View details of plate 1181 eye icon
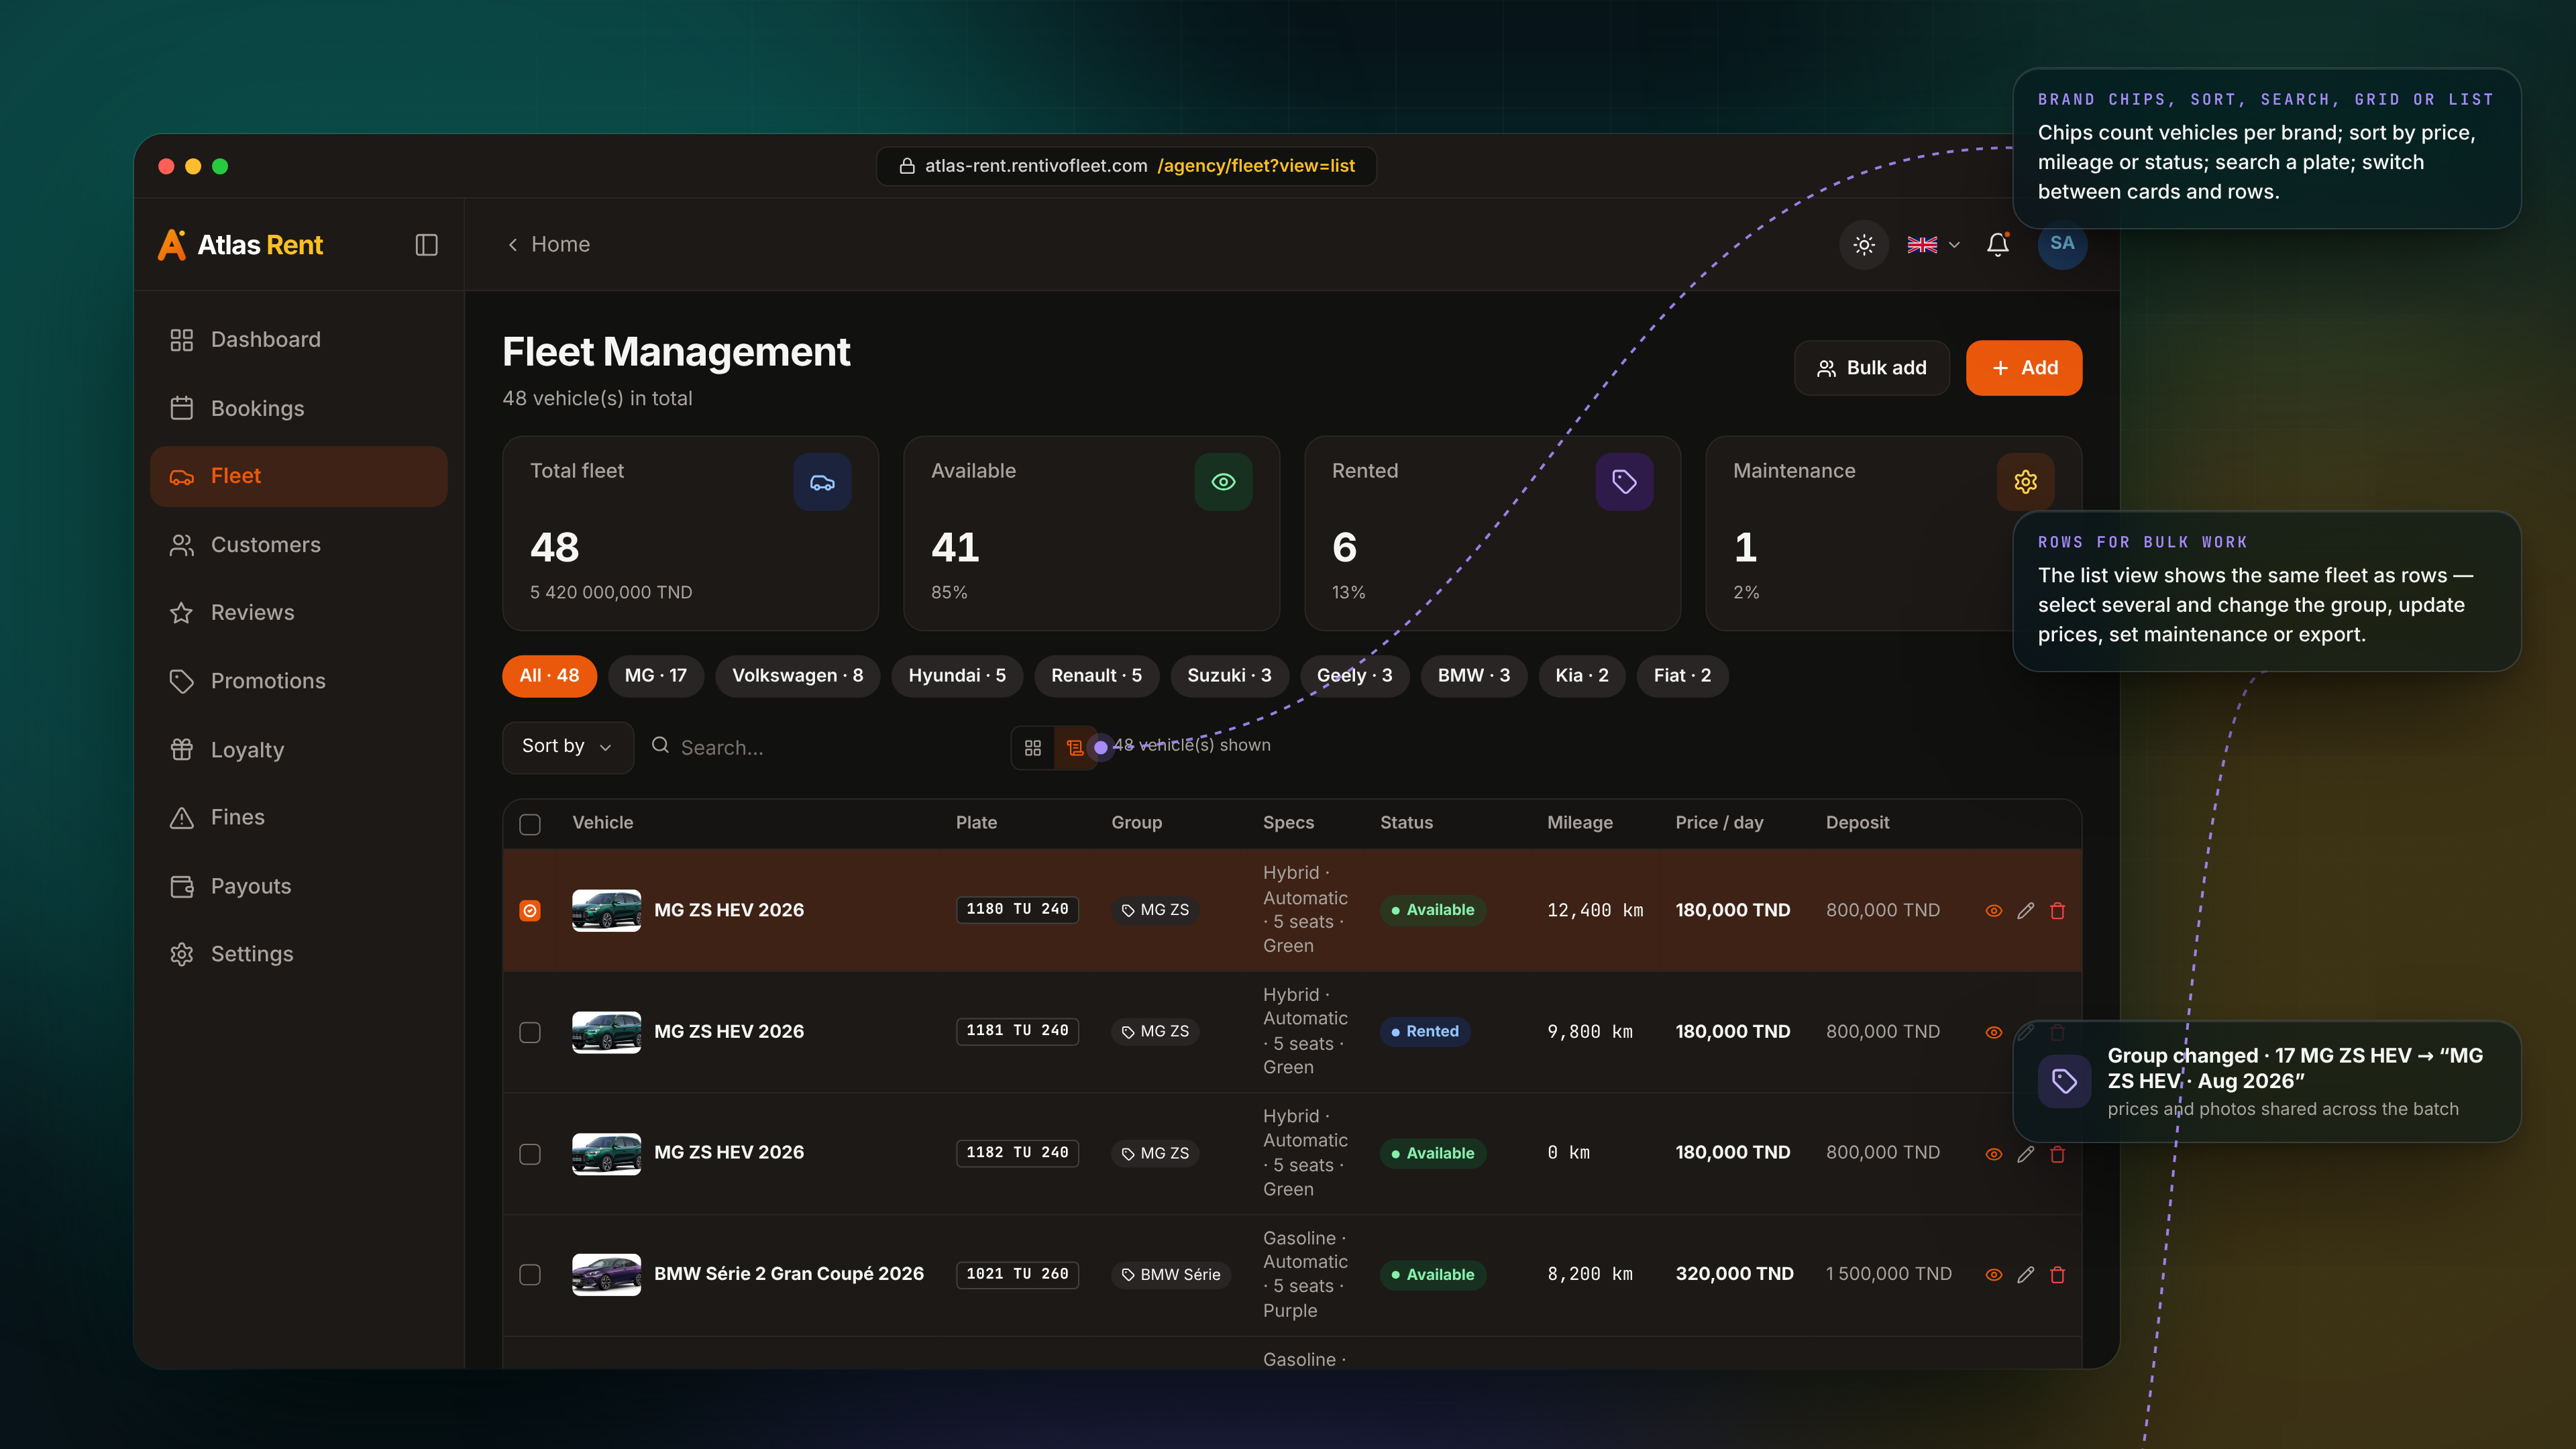 click(x=1994, y=1032)
